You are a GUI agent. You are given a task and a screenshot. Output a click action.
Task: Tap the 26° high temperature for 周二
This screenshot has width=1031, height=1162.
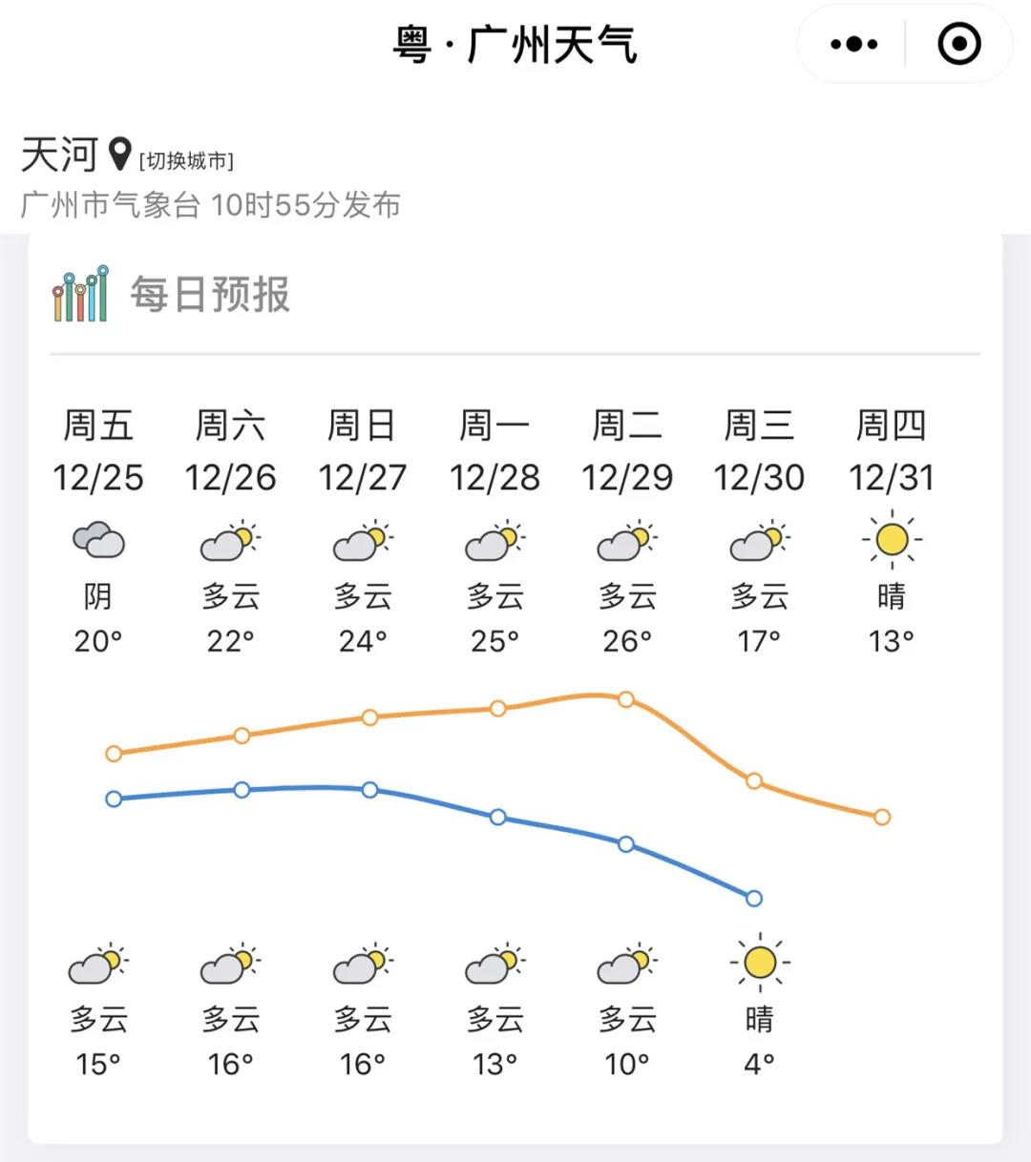627,641
